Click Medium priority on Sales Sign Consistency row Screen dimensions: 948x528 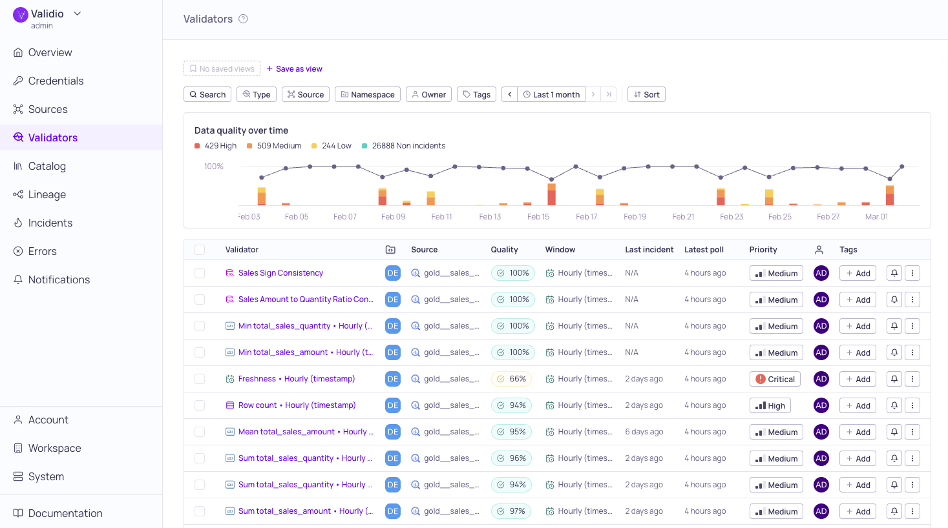click(x=776, y=273)
